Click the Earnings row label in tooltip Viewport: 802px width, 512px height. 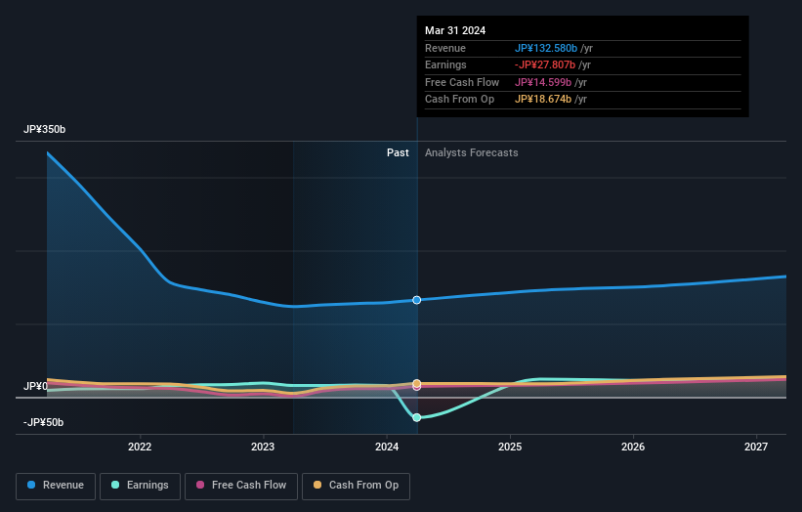click(x=445, y=64)
